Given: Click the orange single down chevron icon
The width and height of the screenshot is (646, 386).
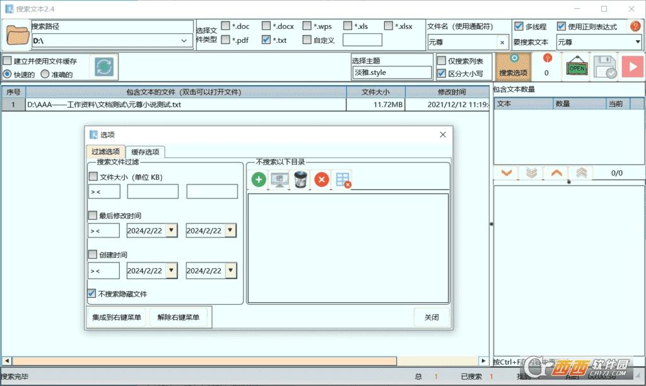Looking at the screenshot, I should [506, 173].
